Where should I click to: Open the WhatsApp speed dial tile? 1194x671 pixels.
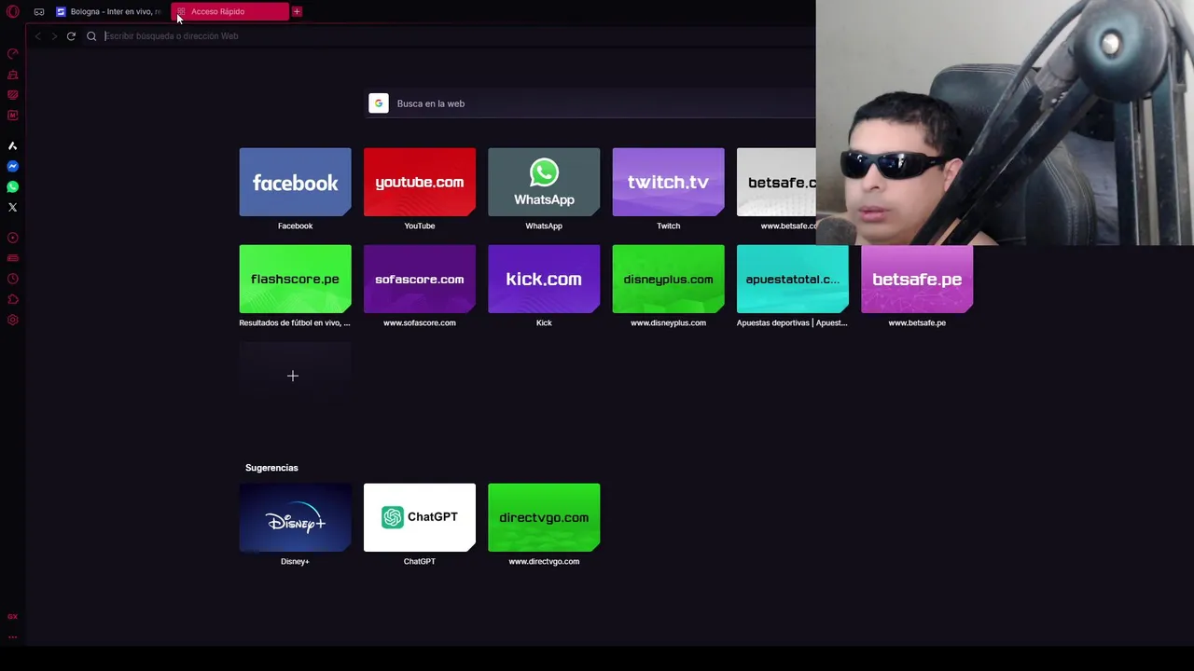click(544, 182)
